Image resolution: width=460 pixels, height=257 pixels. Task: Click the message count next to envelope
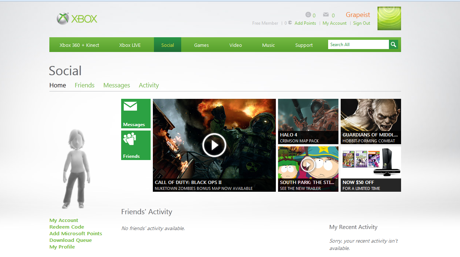(333, 15)
